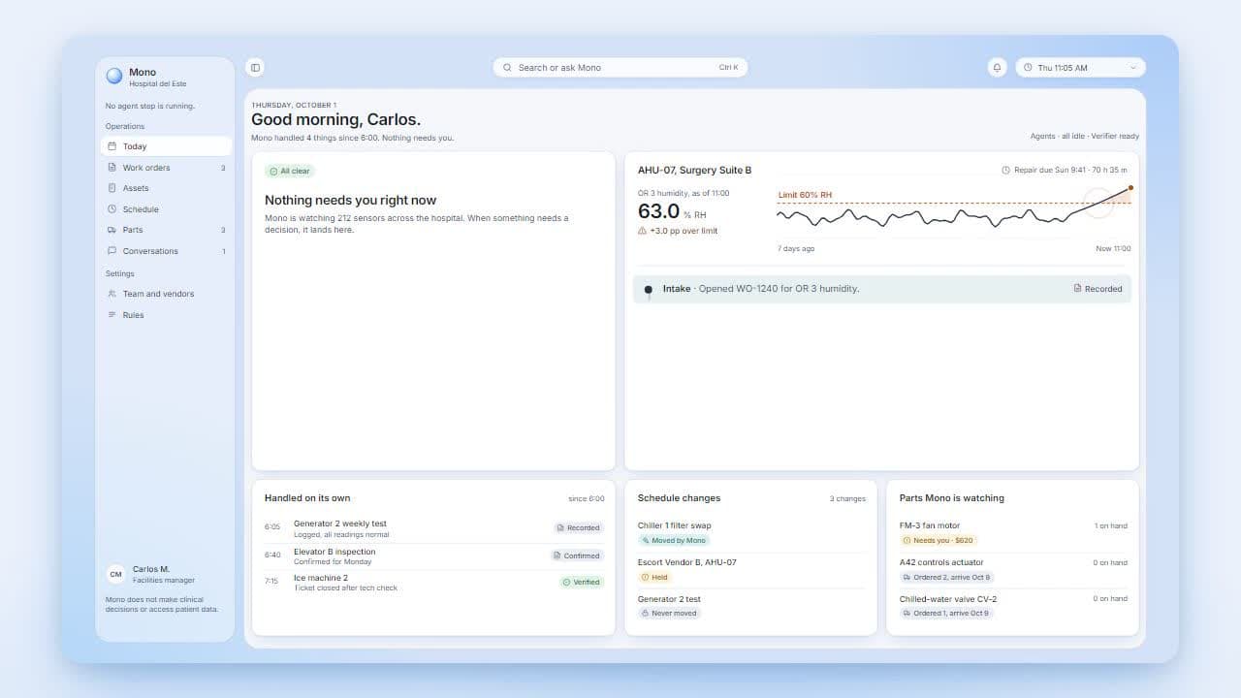
Task: Focus the Search or ask Mono field
Action: point(620,68)
